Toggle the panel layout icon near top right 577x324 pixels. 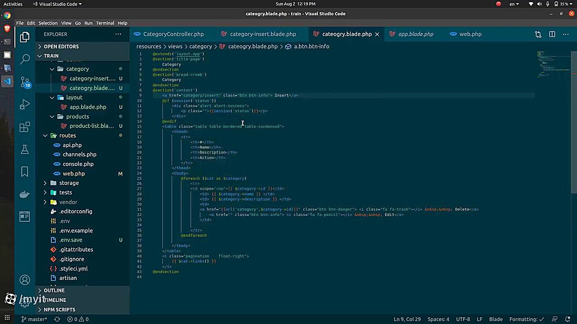(x=552, y=34)
